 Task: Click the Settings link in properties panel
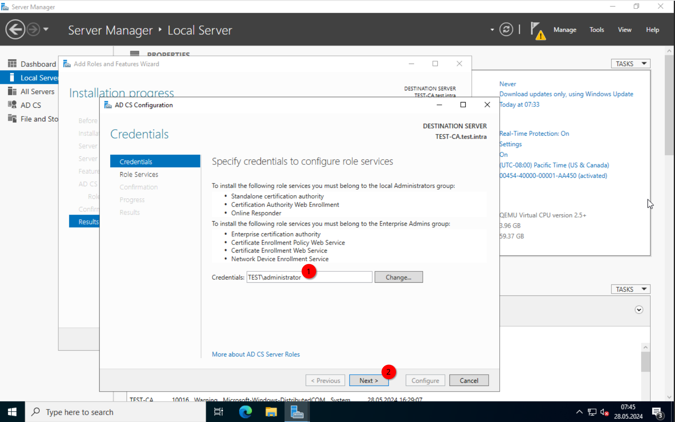point(510,144)
